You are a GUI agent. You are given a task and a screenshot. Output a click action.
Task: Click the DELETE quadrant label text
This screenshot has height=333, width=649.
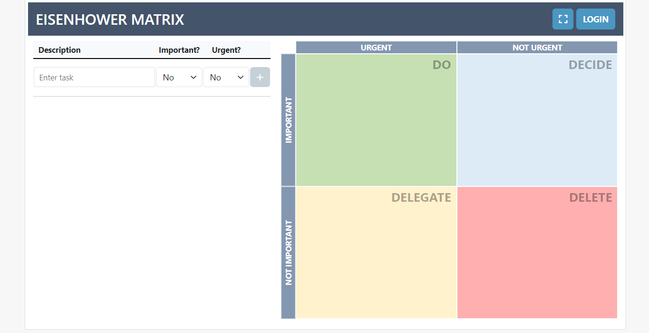[591, 197]
